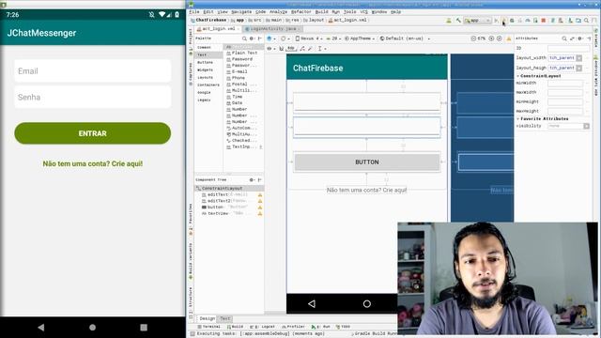Open the Navigate menu
Screen dimensions: 601x338
(241, 12)
